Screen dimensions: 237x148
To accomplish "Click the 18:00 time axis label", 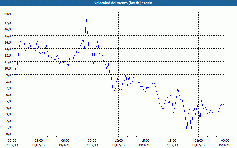I will [172, 141].
